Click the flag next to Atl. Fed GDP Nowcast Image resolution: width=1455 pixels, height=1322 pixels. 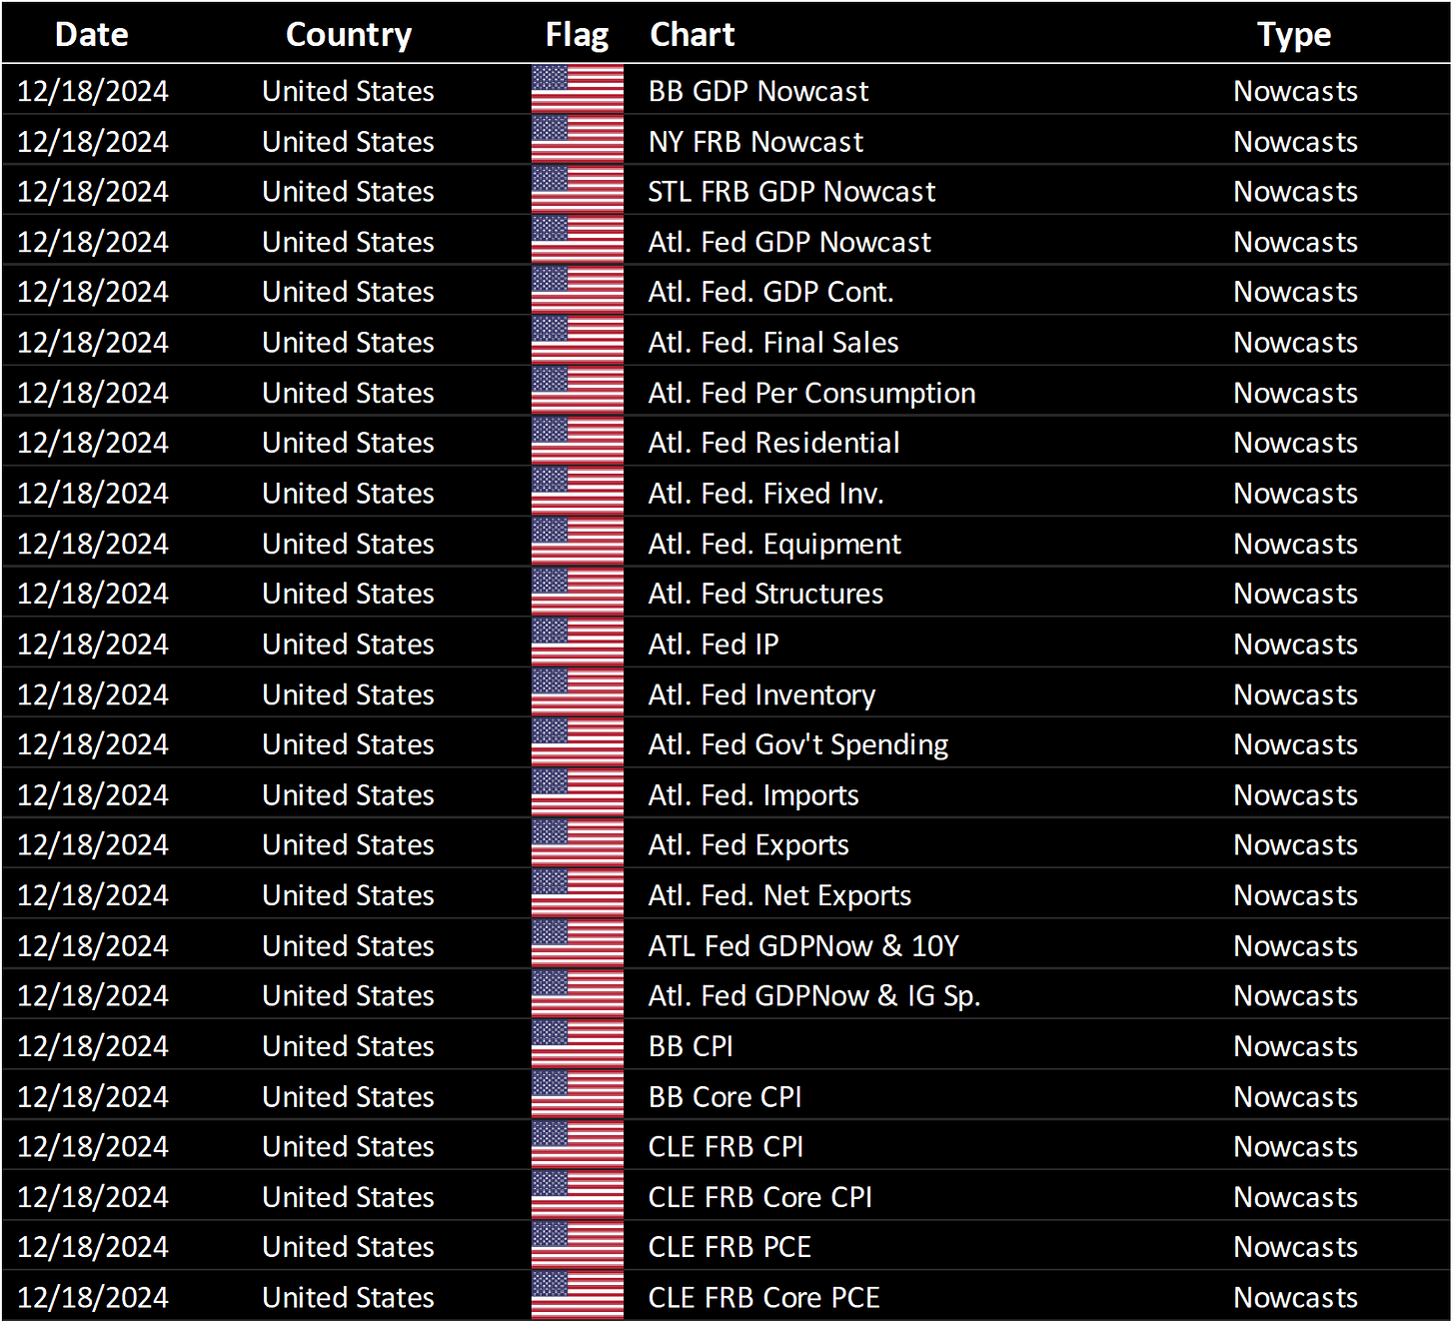(x=578, y=241)
